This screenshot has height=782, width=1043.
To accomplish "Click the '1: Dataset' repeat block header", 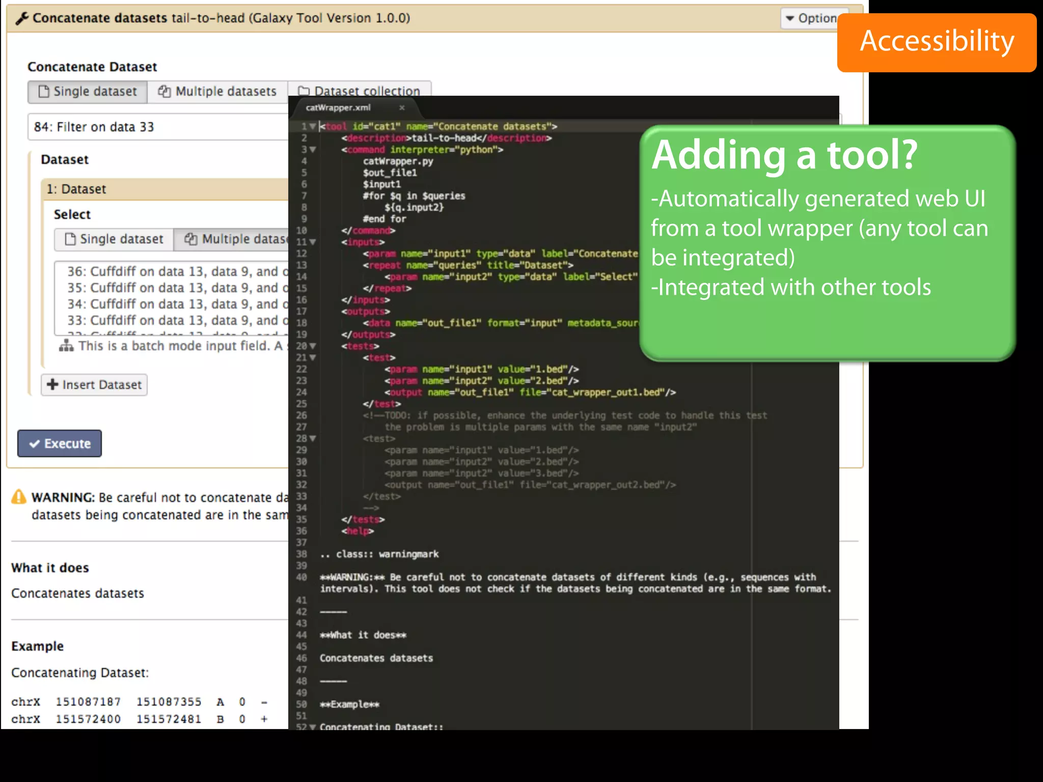I will (x=165, y=189).
